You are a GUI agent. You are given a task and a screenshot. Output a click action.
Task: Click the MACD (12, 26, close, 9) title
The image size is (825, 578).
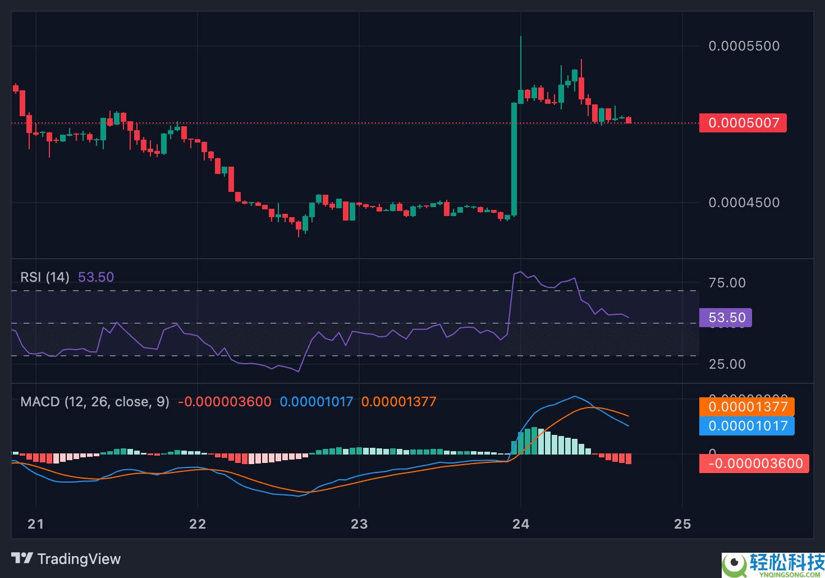94,402
